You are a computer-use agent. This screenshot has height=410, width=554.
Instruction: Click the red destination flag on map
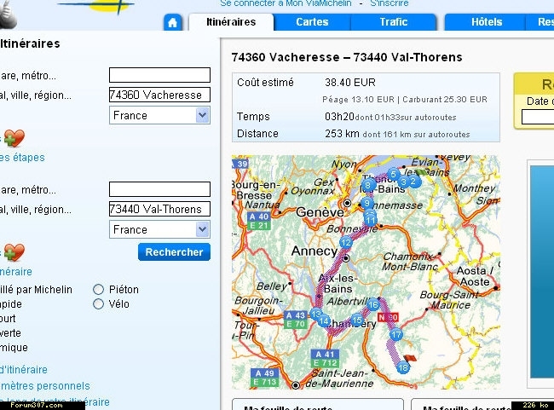(x=410, y=358)
